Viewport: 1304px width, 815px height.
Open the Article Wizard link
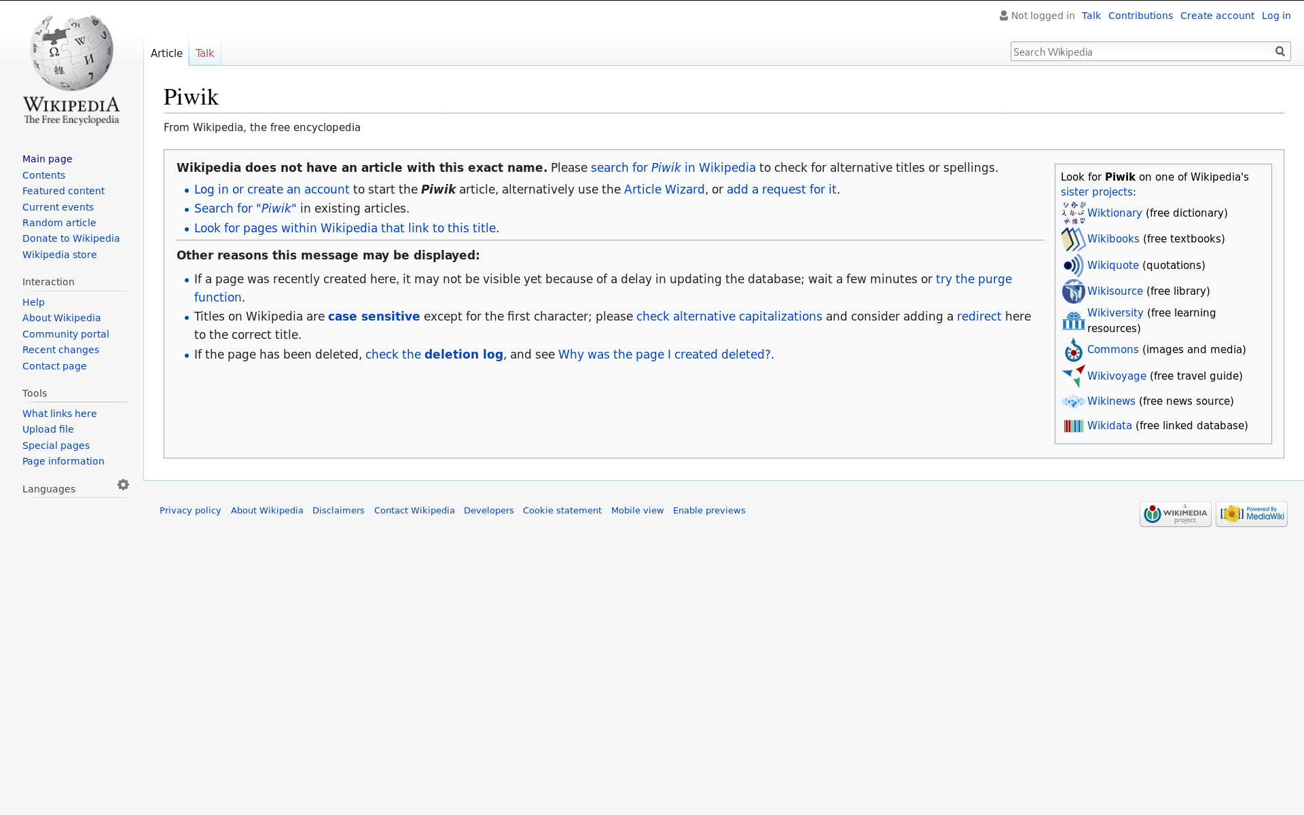[x=664, y=189]
